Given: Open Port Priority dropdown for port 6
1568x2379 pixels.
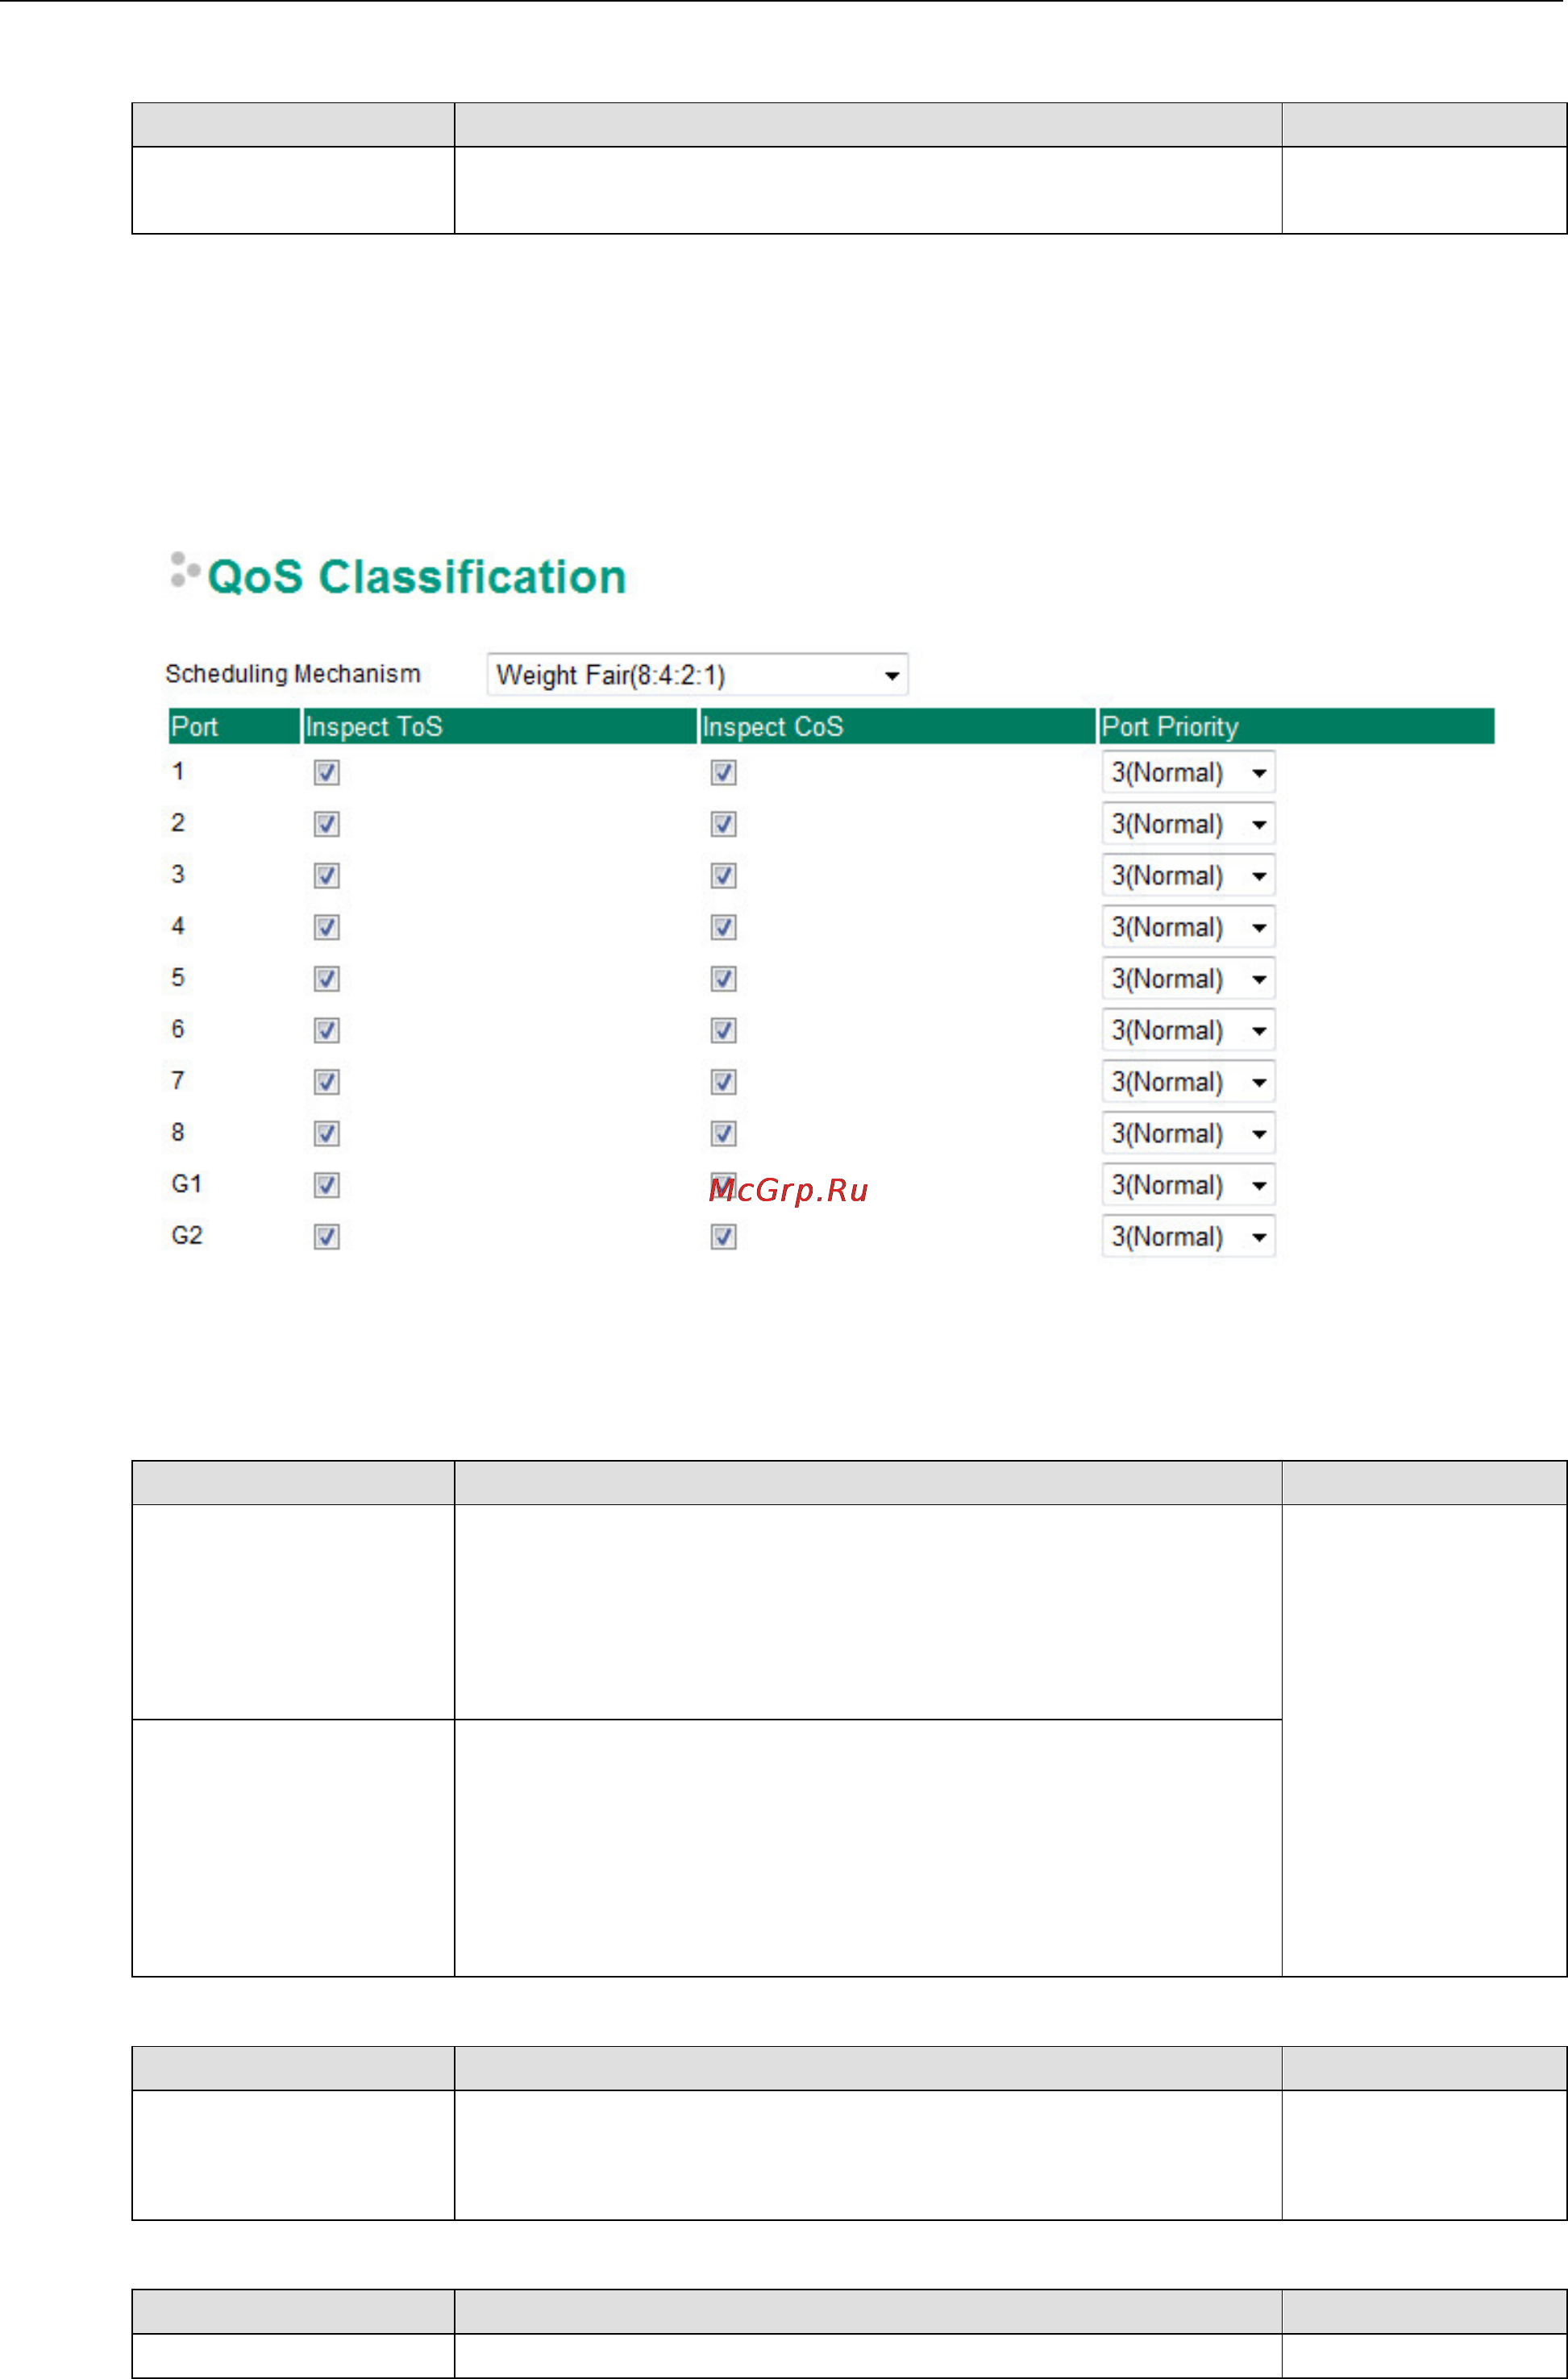Looking at the screenshot, I should (1188, 1030).
